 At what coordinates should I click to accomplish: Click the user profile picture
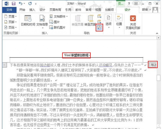coord(155,10)
